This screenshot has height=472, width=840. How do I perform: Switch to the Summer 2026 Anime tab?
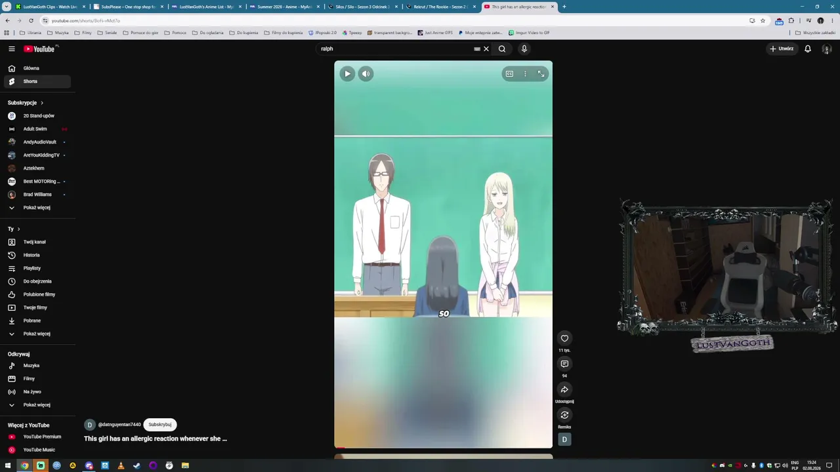(285, 7)
